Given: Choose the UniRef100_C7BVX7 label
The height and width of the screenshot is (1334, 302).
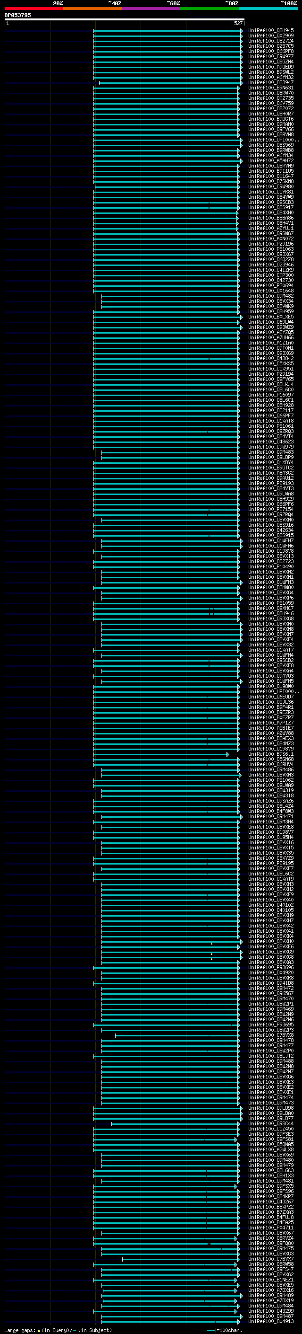Looking at the screenshot, I should [x=271, y=1259].
